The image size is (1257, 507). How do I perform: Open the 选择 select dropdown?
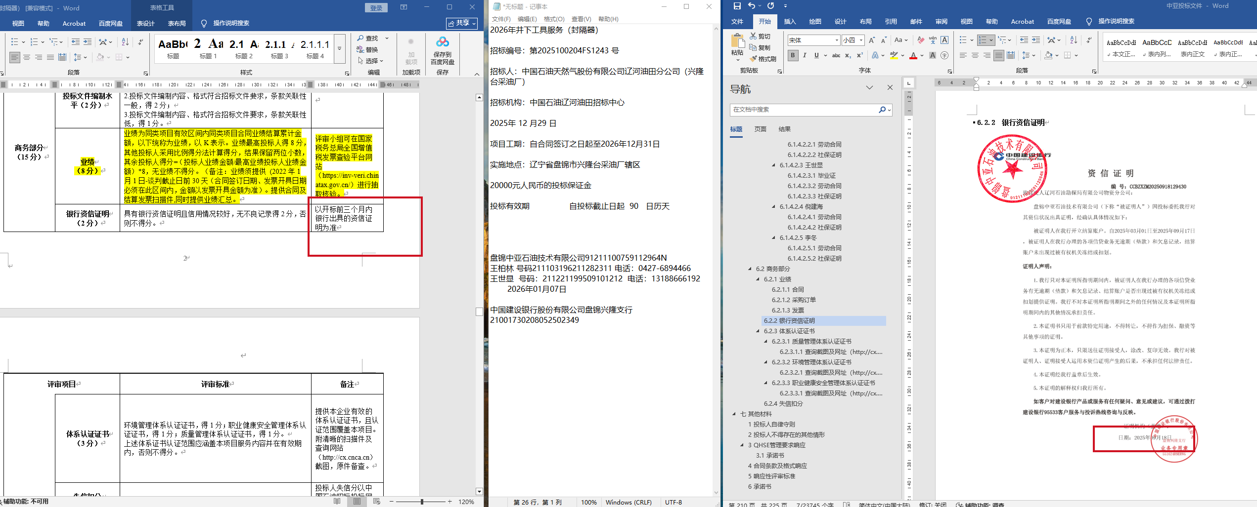[371, 61]
